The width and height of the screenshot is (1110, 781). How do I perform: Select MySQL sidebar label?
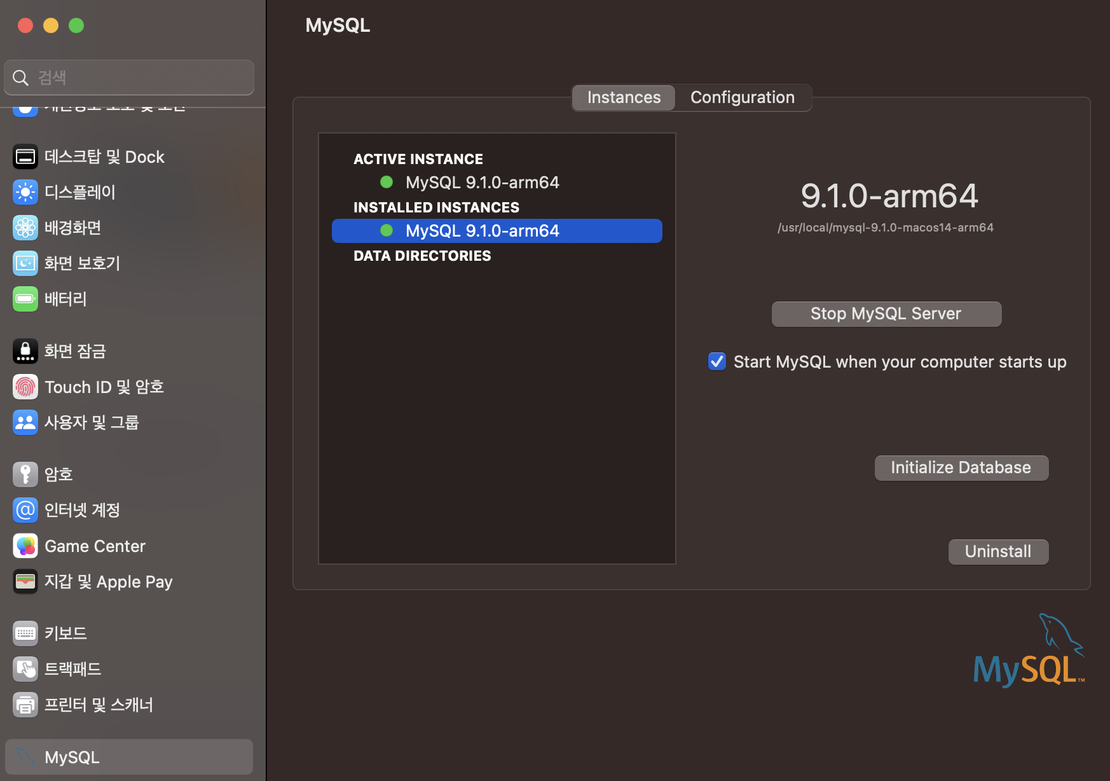72,757
